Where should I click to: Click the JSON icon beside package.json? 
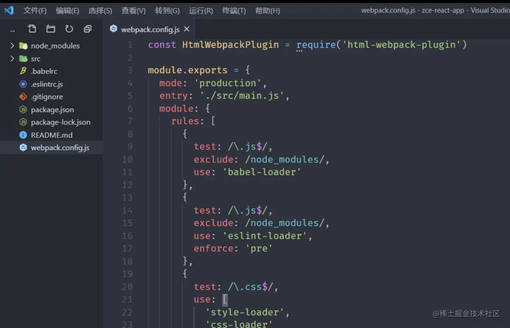tap(23, 109)
